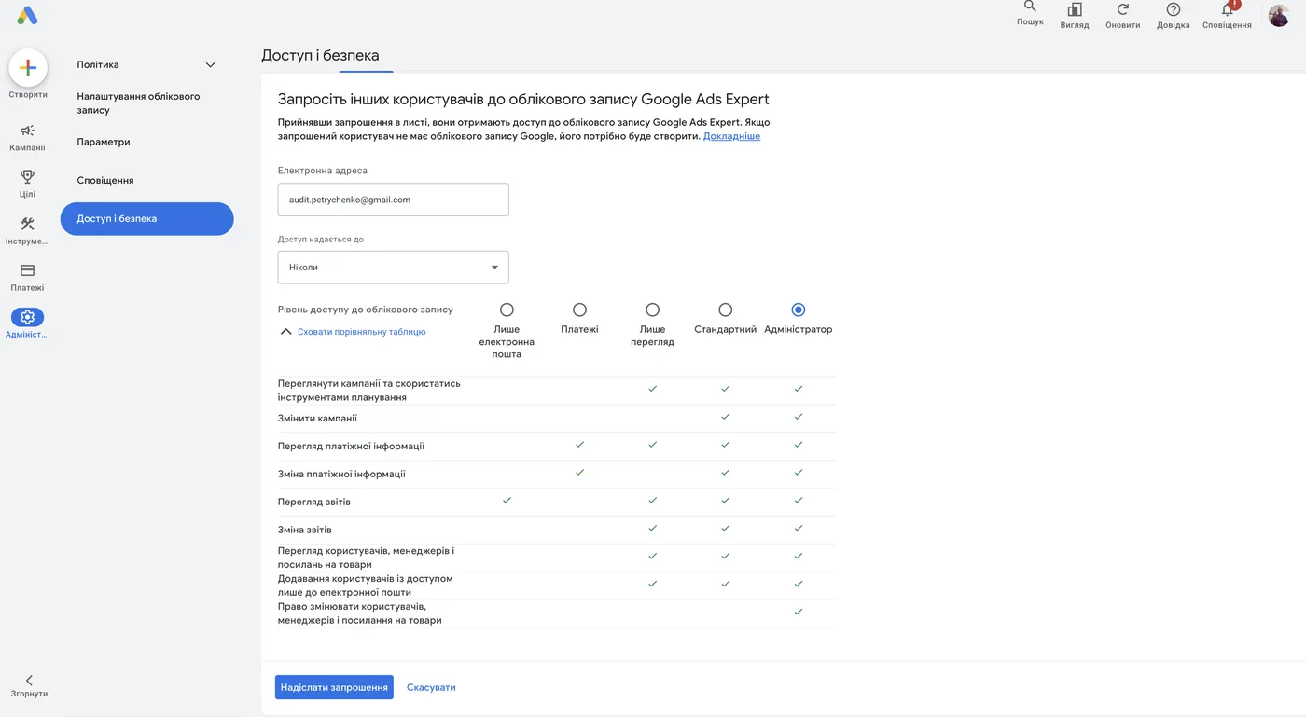The width and height of the screenshot is (1306, 717).
Task: Open the Ніколи access expiry dropdown
Action: point(393,268)
